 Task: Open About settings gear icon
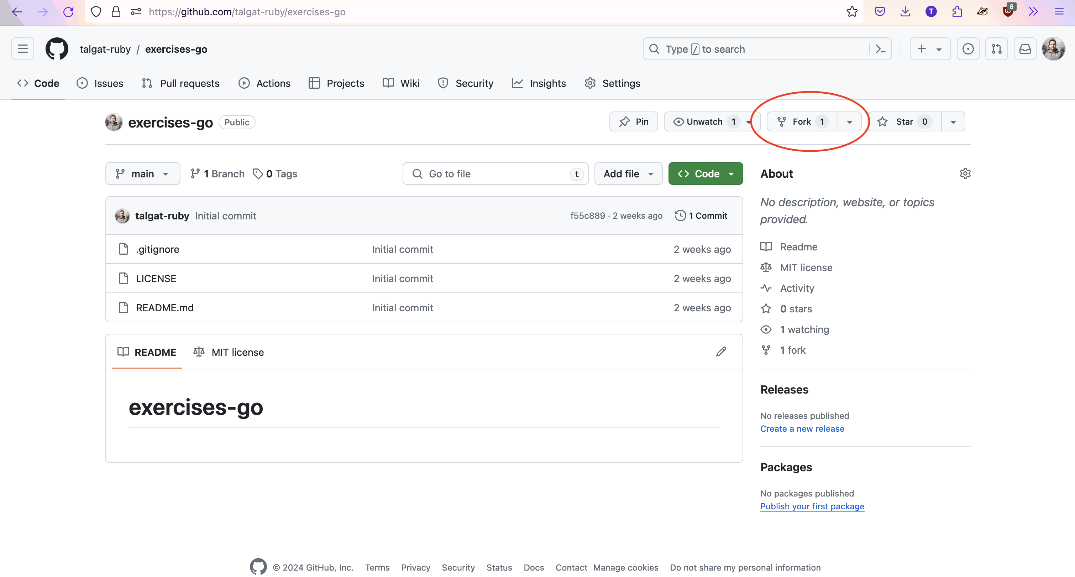click(965, 173)
